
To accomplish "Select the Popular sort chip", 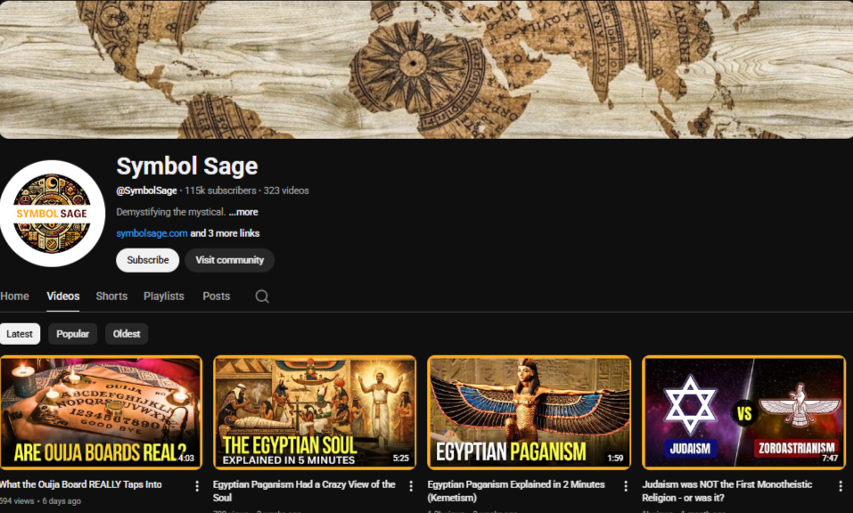I will click(x=73, y=334).
